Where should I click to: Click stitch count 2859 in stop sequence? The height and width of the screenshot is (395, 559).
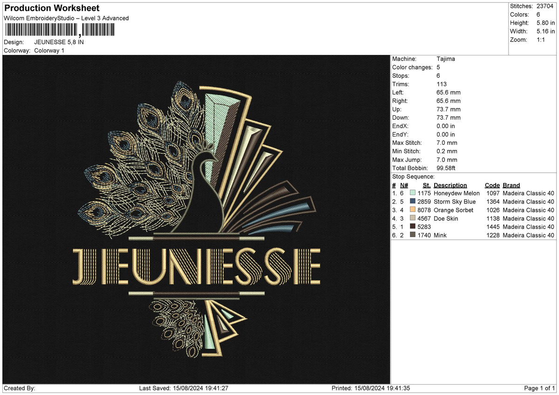click(x=424, y=201)
